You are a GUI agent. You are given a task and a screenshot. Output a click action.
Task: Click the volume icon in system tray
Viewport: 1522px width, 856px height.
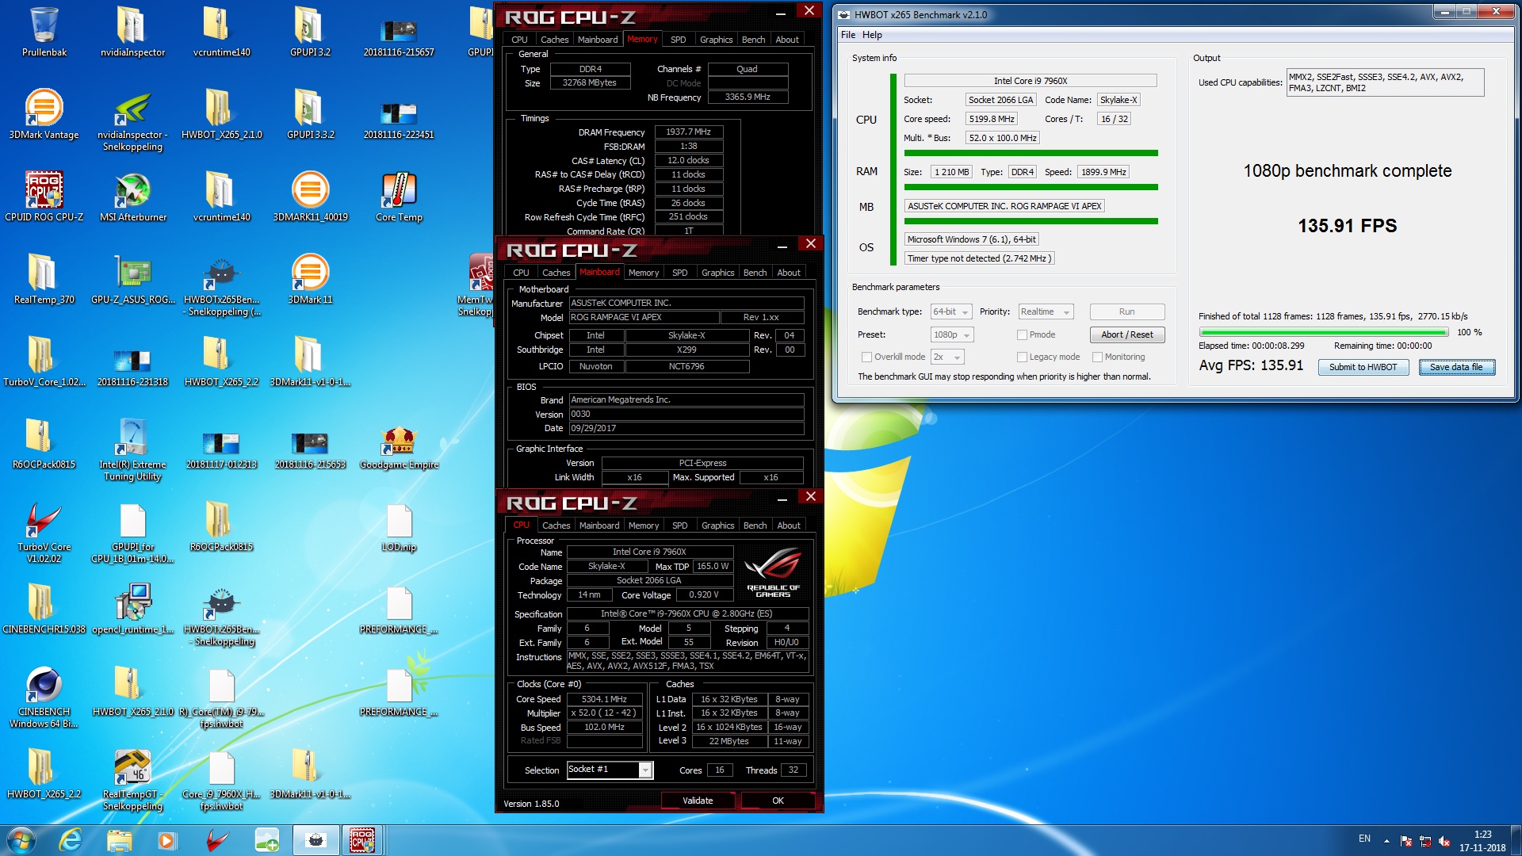1444,841
